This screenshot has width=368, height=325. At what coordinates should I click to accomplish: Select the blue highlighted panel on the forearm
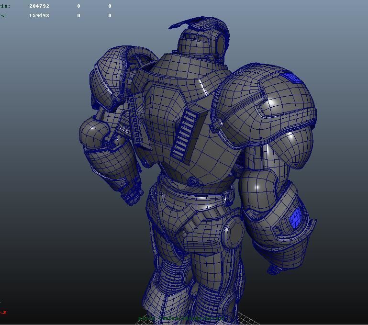pyautogui.click(x=295, y=218)
